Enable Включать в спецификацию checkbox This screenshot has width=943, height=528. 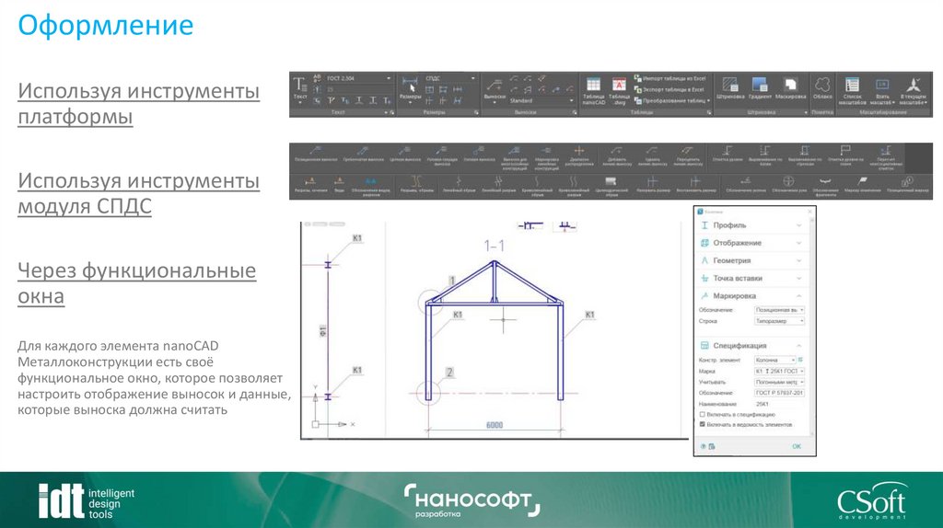(702, 415)
